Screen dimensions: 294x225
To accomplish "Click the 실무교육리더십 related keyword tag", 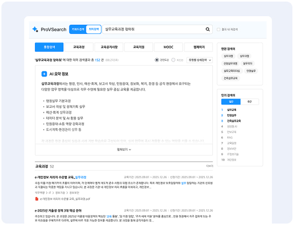I will coord(232,71).
